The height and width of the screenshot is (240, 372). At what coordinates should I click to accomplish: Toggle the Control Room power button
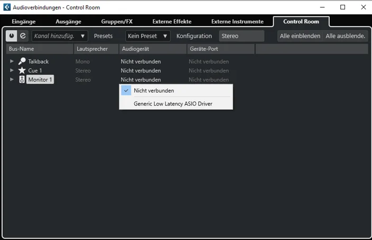[12, 36]
